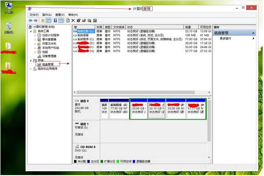
Task: Open the 操作(A) menu
Action: point(46,15)
